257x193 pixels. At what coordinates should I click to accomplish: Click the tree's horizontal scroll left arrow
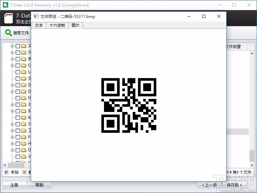click(x=5, y=165)
